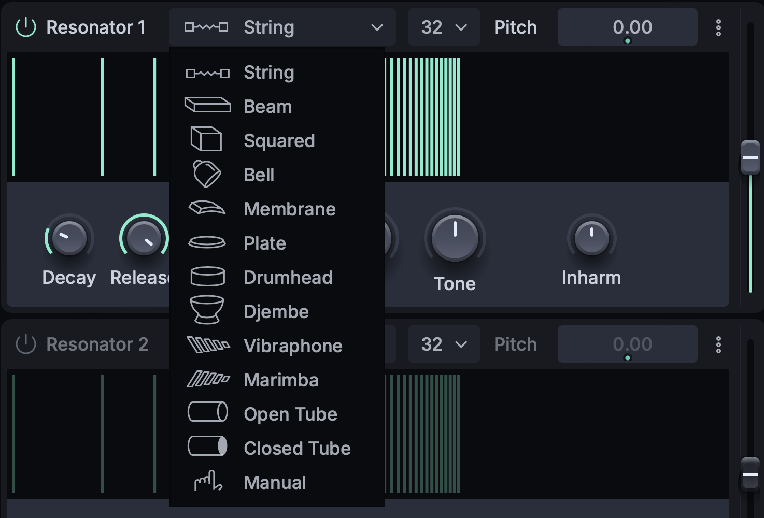
Task: Pick the Vibraphone bars icon
Action: (x=208, y=345)
